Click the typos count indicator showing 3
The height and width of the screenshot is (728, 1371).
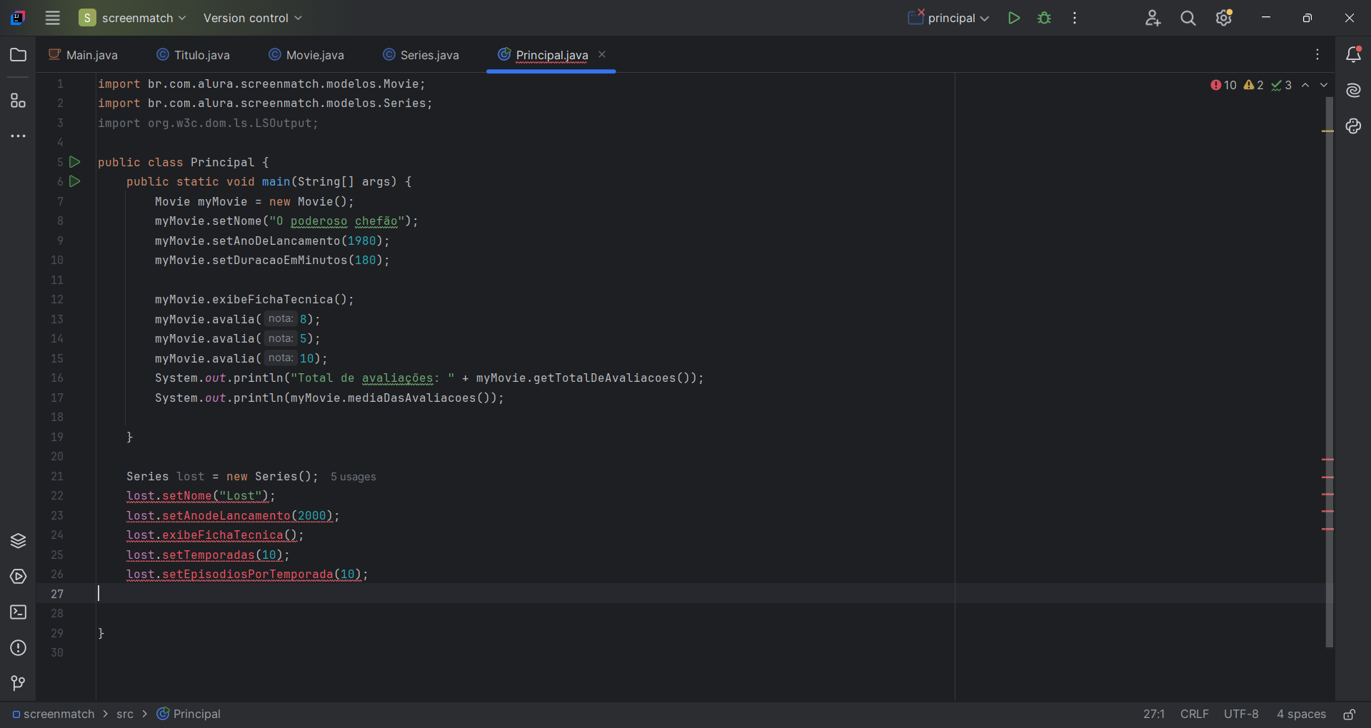[1282, 85]
